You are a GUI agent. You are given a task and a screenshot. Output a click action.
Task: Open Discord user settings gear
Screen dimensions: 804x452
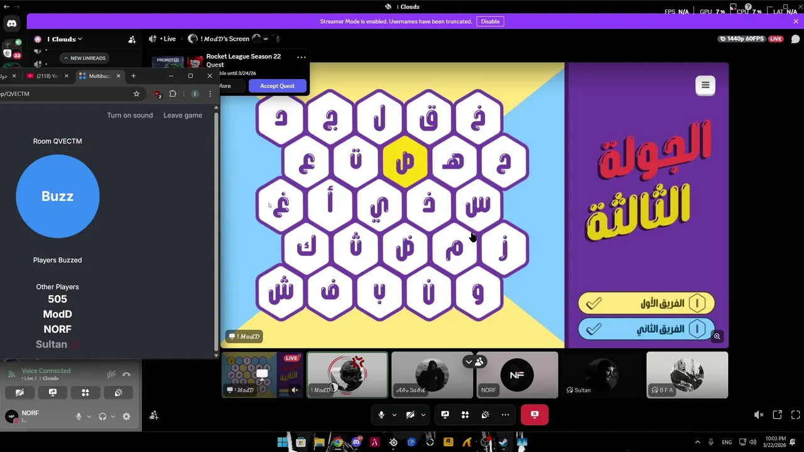click(126, 416)
